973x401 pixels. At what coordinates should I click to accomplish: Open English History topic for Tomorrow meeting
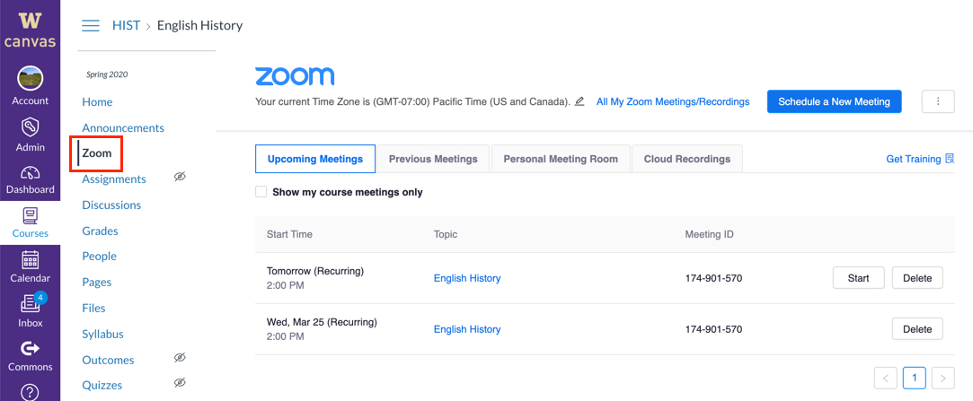click(467, 278)
